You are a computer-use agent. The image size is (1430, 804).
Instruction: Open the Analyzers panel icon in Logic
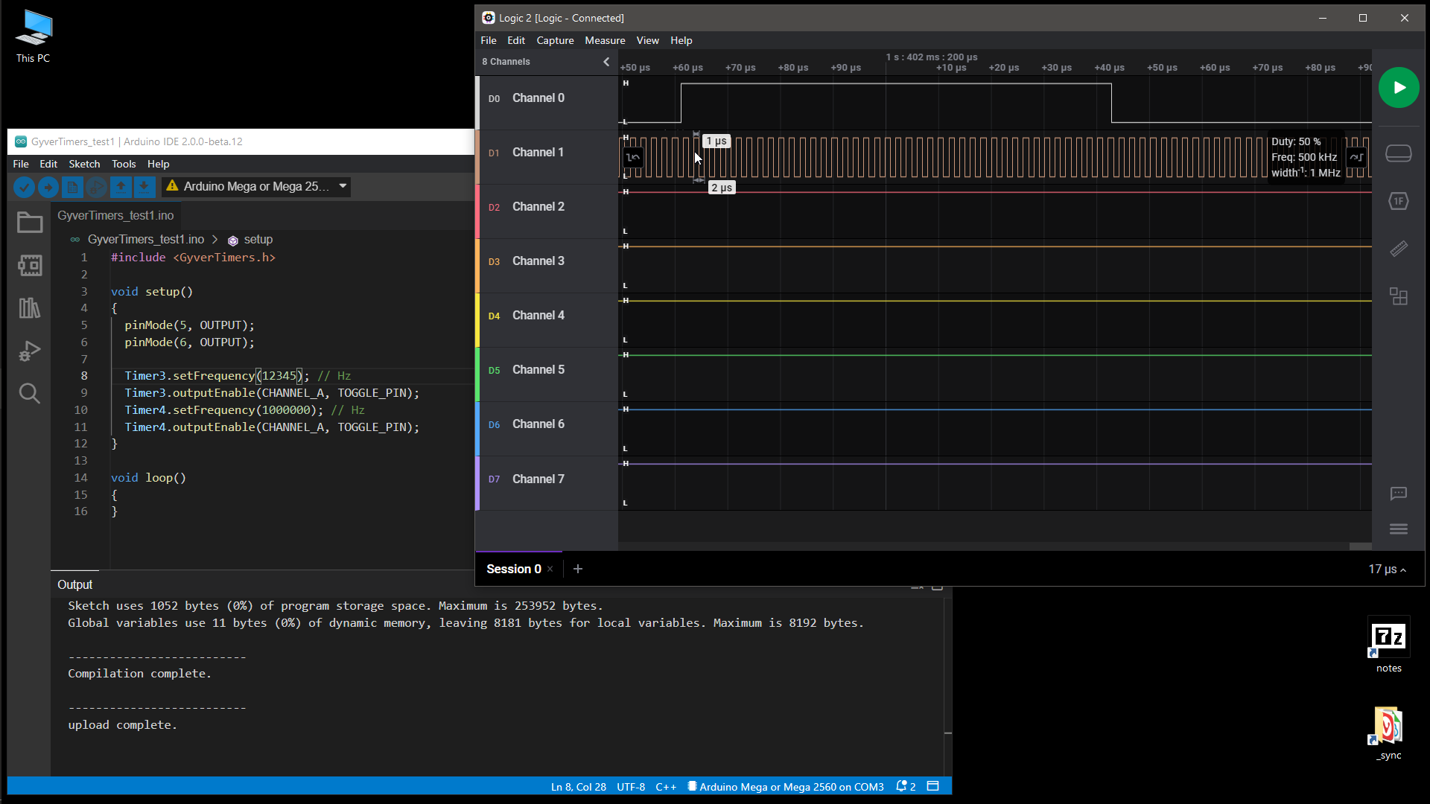1398,201
